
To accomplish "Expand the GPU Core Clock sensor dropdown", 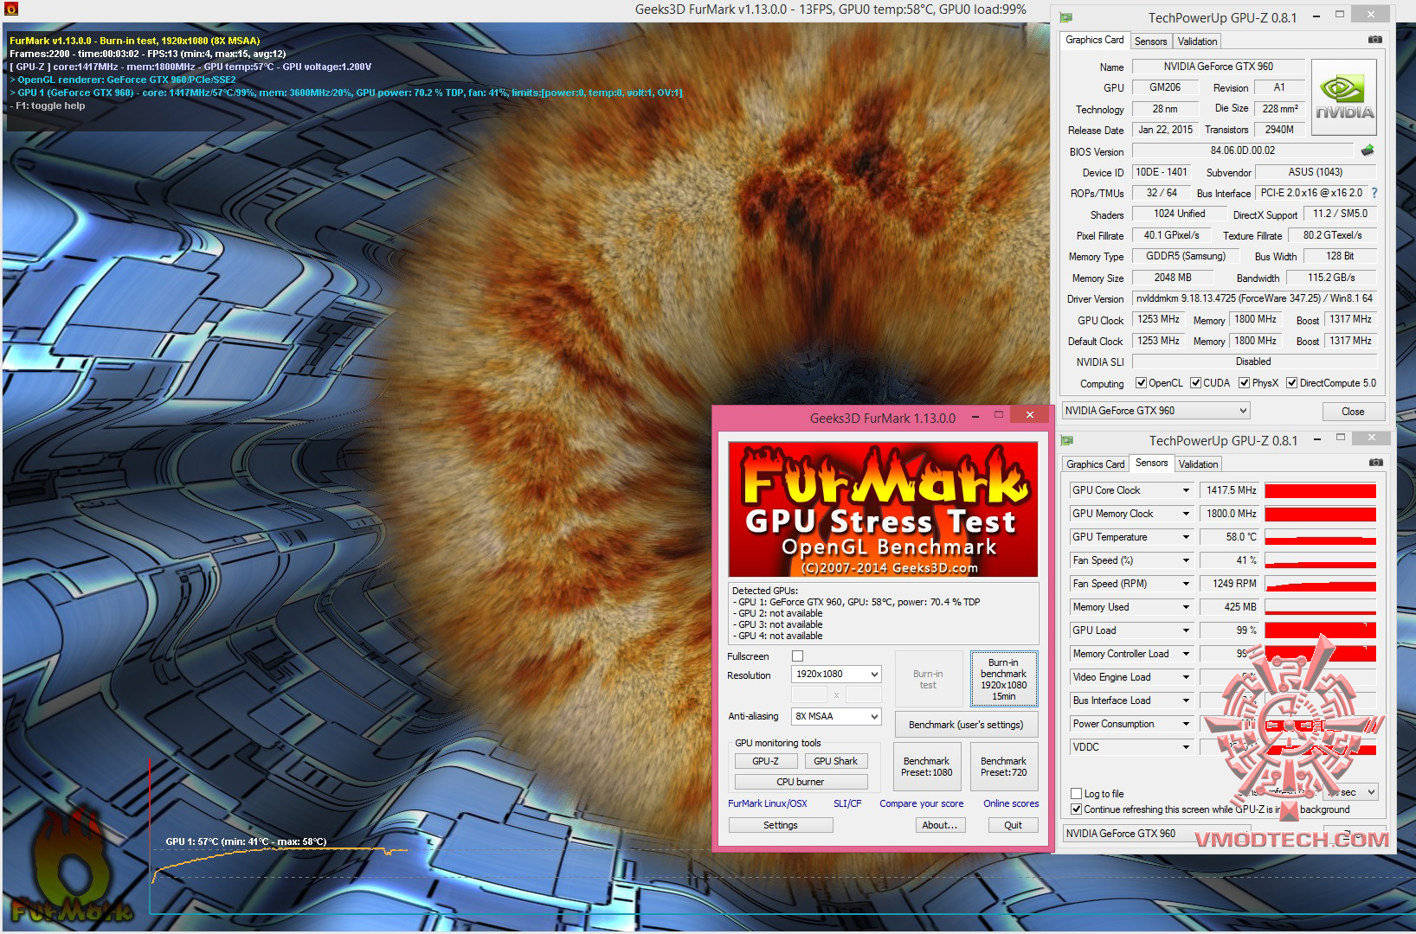I will pos(1186,490).
